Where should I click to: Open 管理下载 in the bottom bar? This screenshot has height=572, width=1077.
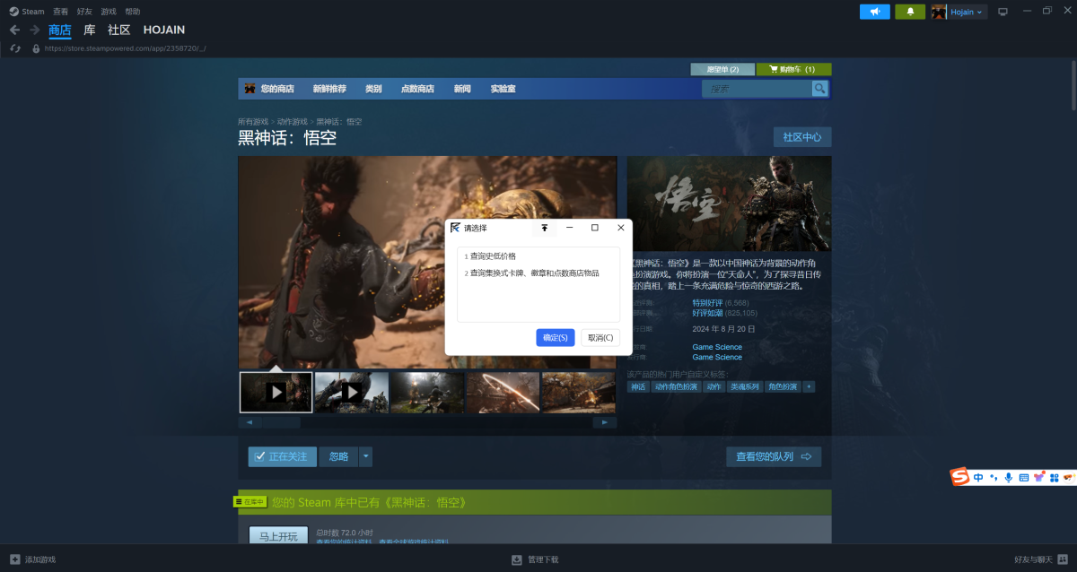pos(535,559)
